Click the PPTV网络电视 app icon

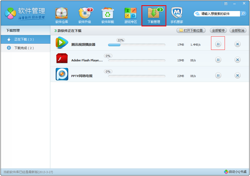click(x=62, y=74)
